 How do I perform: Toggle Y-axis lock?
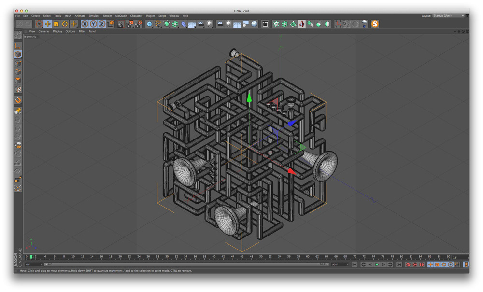93,24
